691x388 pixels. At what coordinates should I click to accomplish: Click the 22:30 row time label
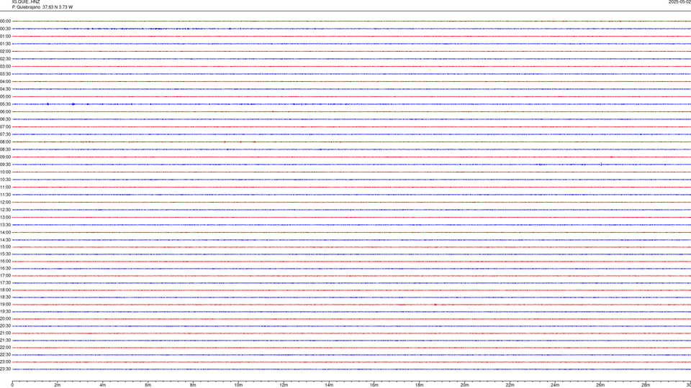click(x=5, y=355)
